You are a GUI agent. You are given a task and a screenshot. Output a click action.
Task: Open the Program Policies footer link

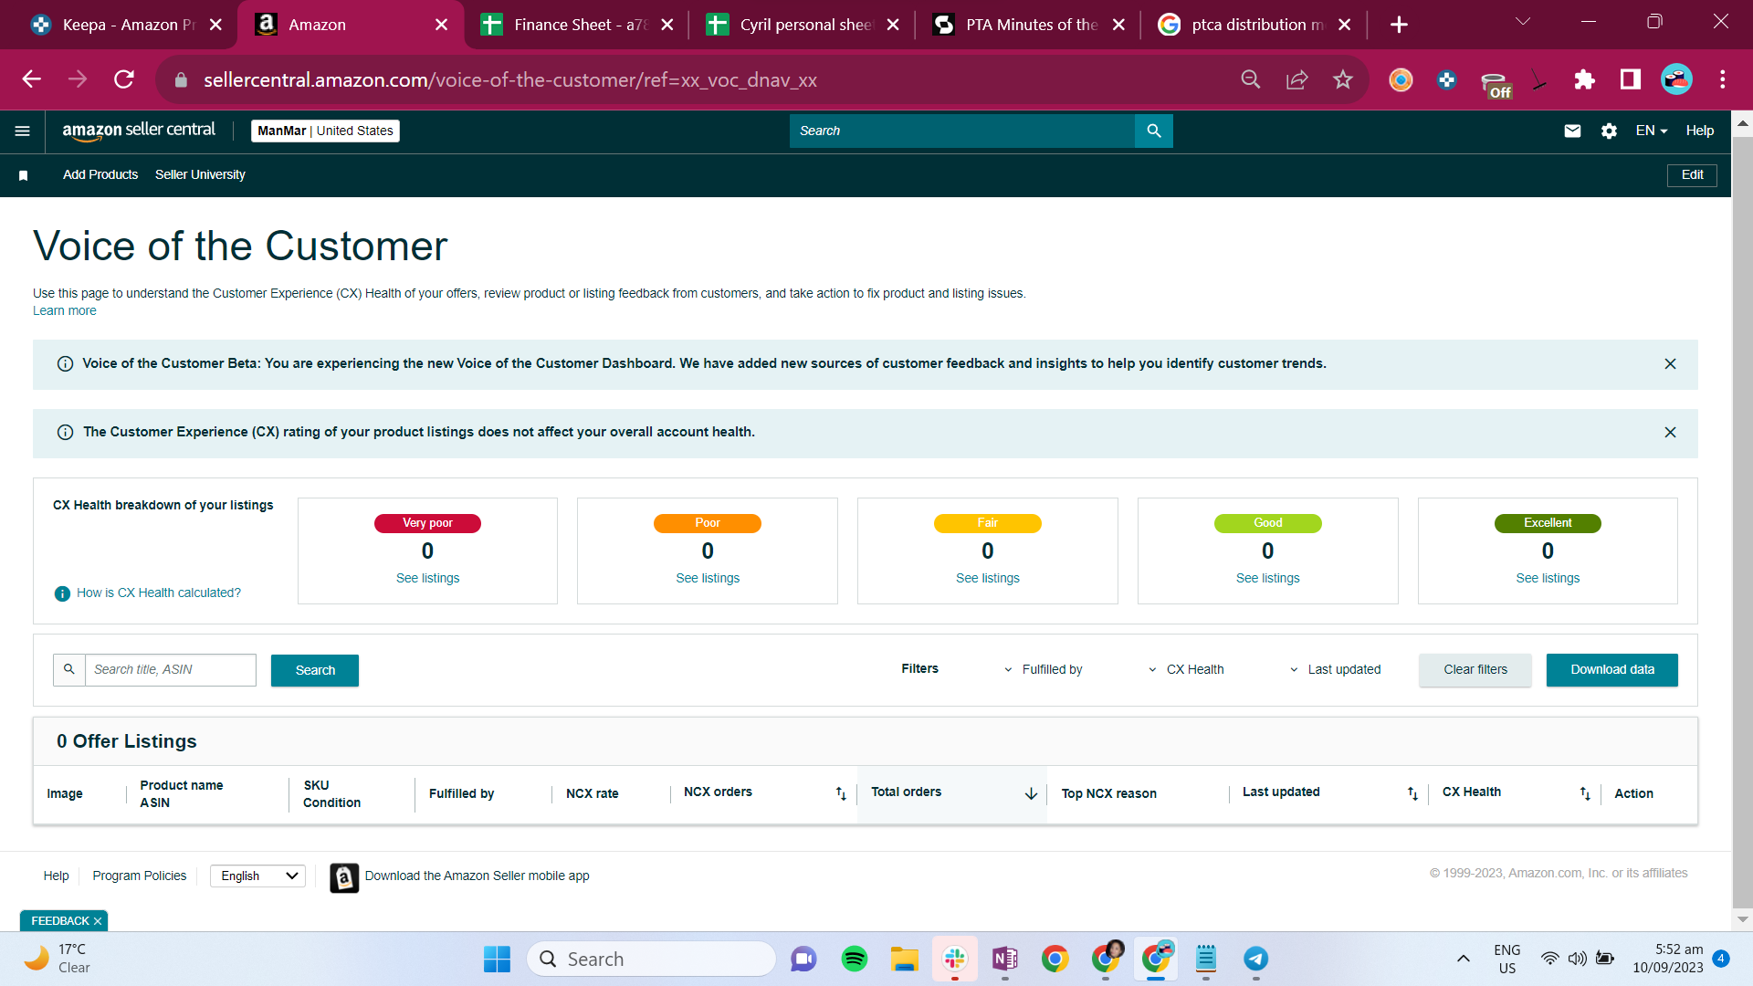(140, 876)
